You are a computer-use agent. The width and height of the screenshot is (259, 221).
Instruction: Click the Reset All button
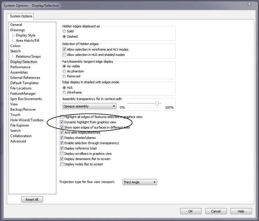coord(32,200)
